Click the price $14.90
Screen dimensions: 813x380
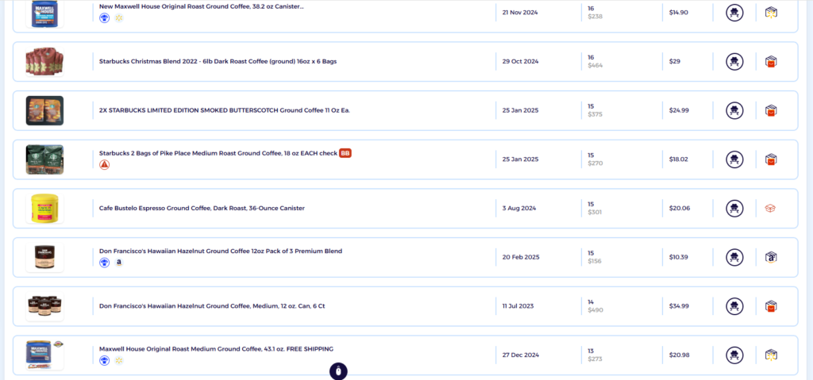679,13
